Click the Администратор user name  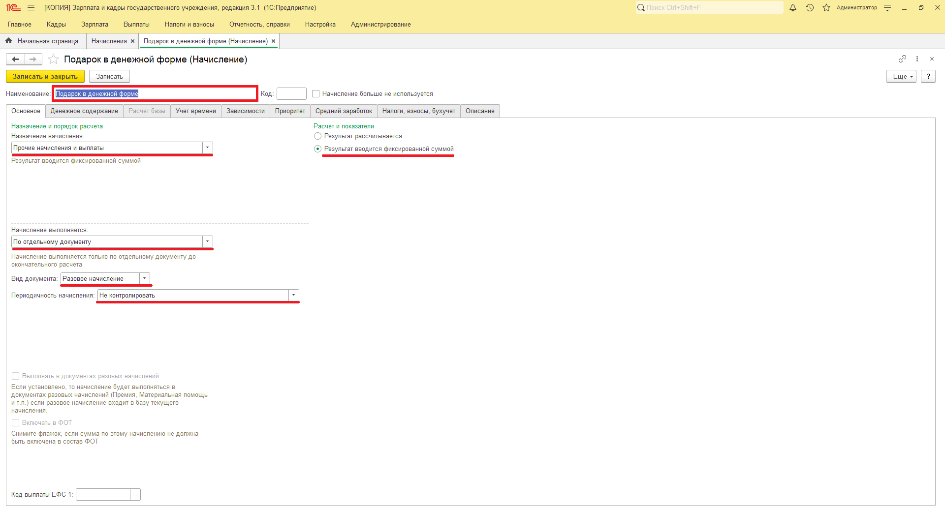coord(856,8)
